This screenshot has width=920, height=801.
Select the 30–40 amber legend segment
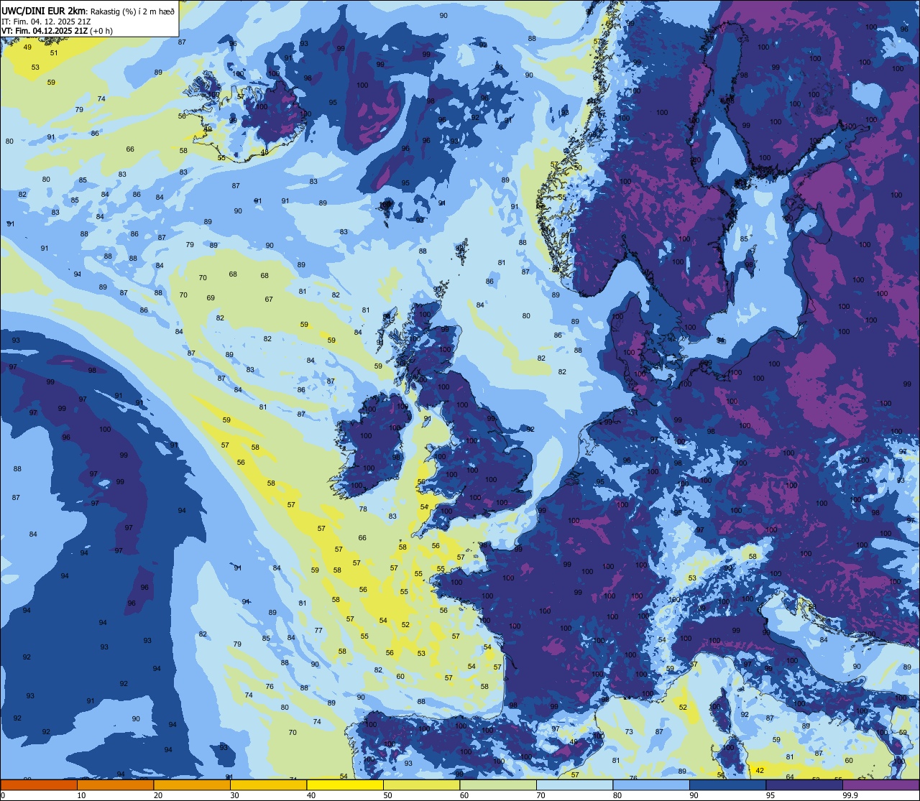269,784
